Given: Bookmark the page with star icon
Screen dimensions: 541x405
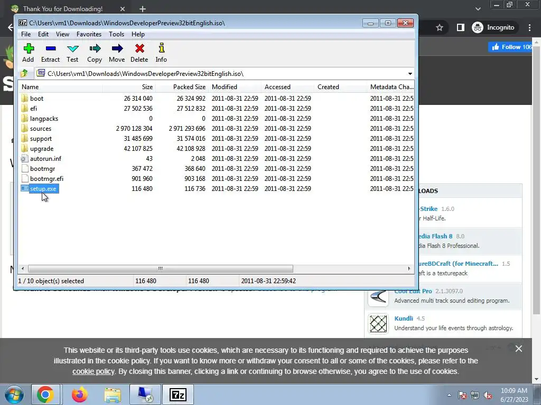Looking at the screenshot, I should click(x=439, y=27).
